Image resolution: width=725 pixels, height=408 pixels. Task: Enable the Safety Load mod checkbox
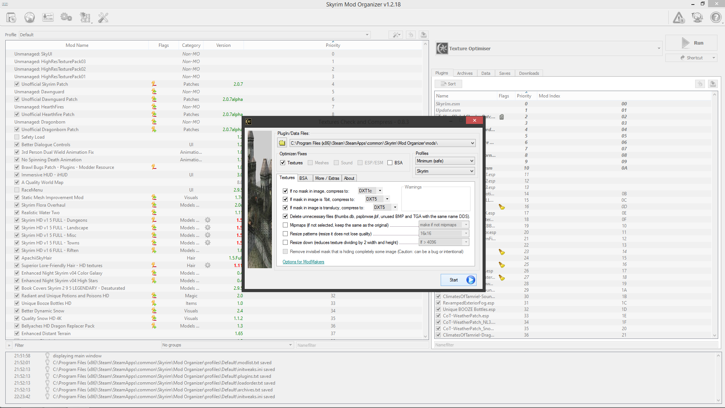click(x=17, y=137)
